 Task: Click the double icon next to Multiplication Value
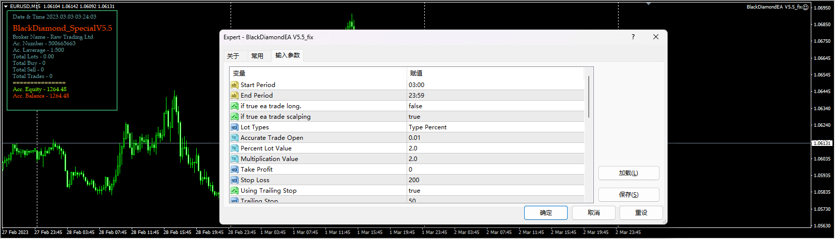(234, 159)
